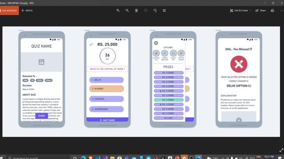This screenshot has height=159, width=284.
Task: Click the QUIZ NAME heading in the photo
Action: point(41,46)
